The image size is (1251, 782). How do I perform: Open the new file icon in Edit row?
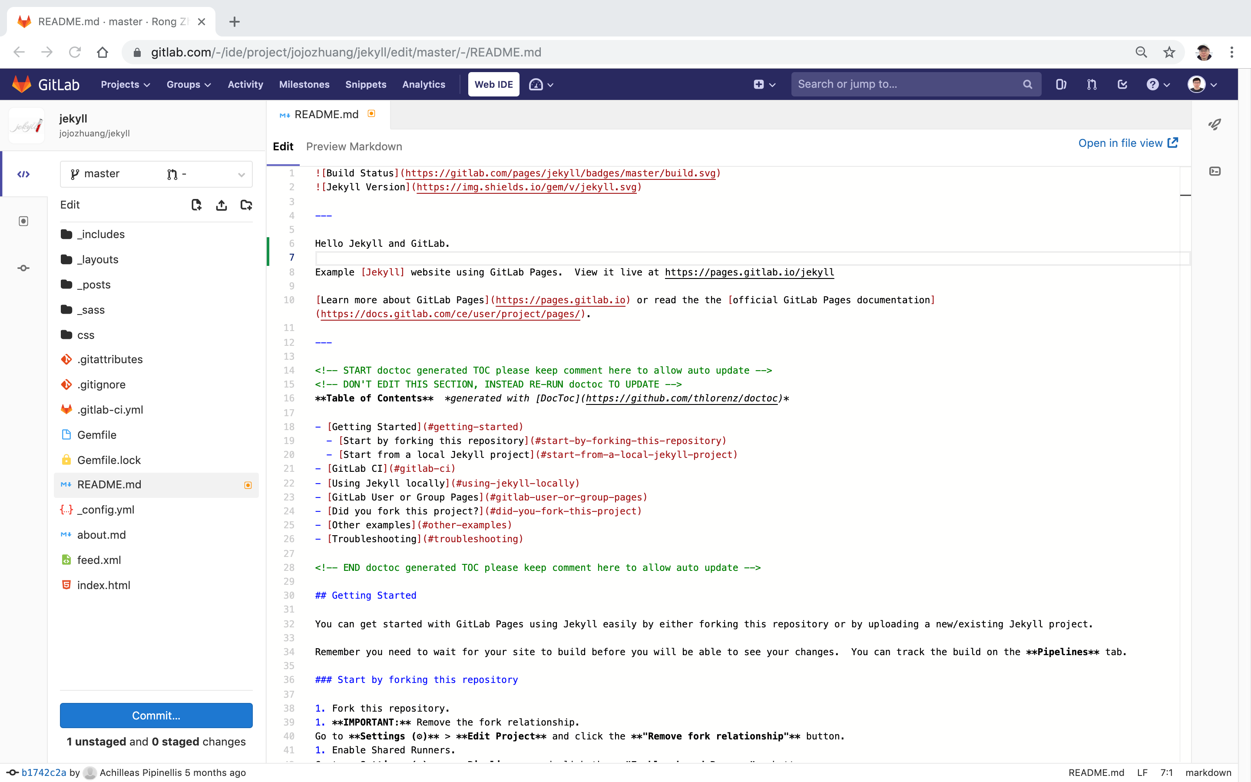click(x=196, y=205)
